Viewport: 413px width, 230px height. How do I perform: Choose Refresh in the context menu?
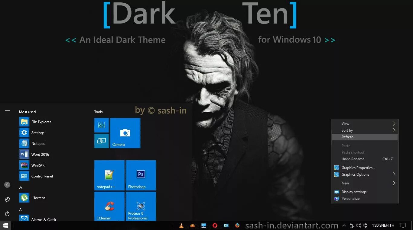[x=365, y=137]
